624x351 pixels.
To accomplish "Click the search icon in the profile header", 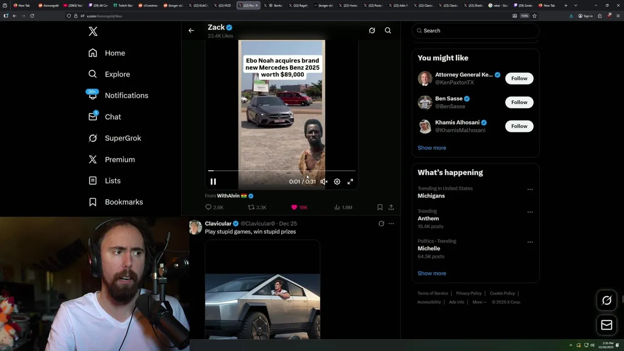I will click(x=388, y=30).
